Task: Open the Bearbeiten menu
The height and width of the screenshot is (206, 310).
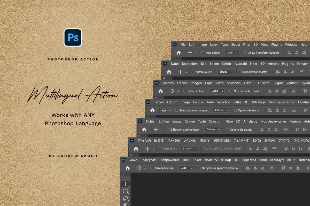Action: pos(190,64)
